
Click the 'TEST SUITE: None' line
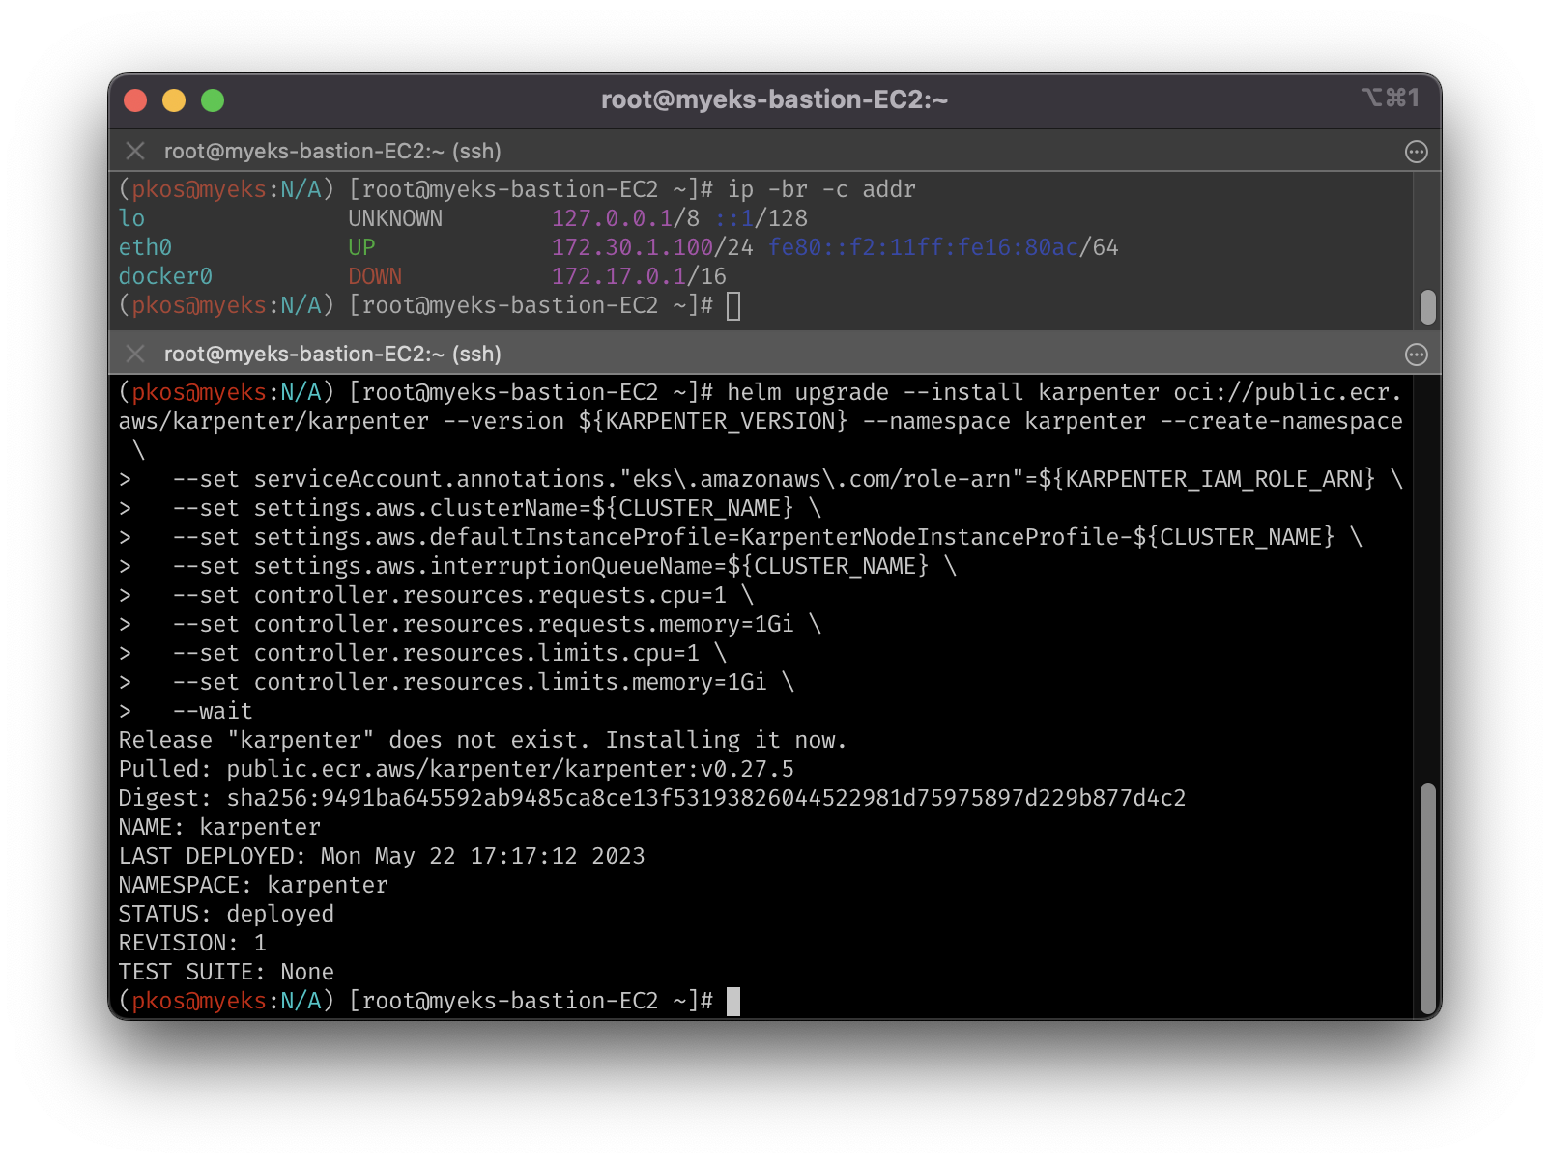226,972
